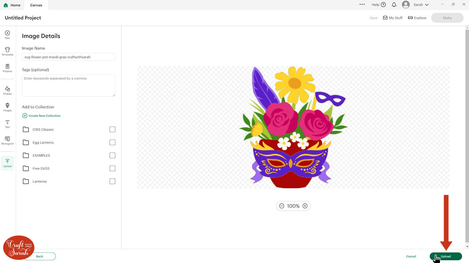This screenshot has height=263, width=469.
Task: Click Create New Collection link
Action: point(44,116)
